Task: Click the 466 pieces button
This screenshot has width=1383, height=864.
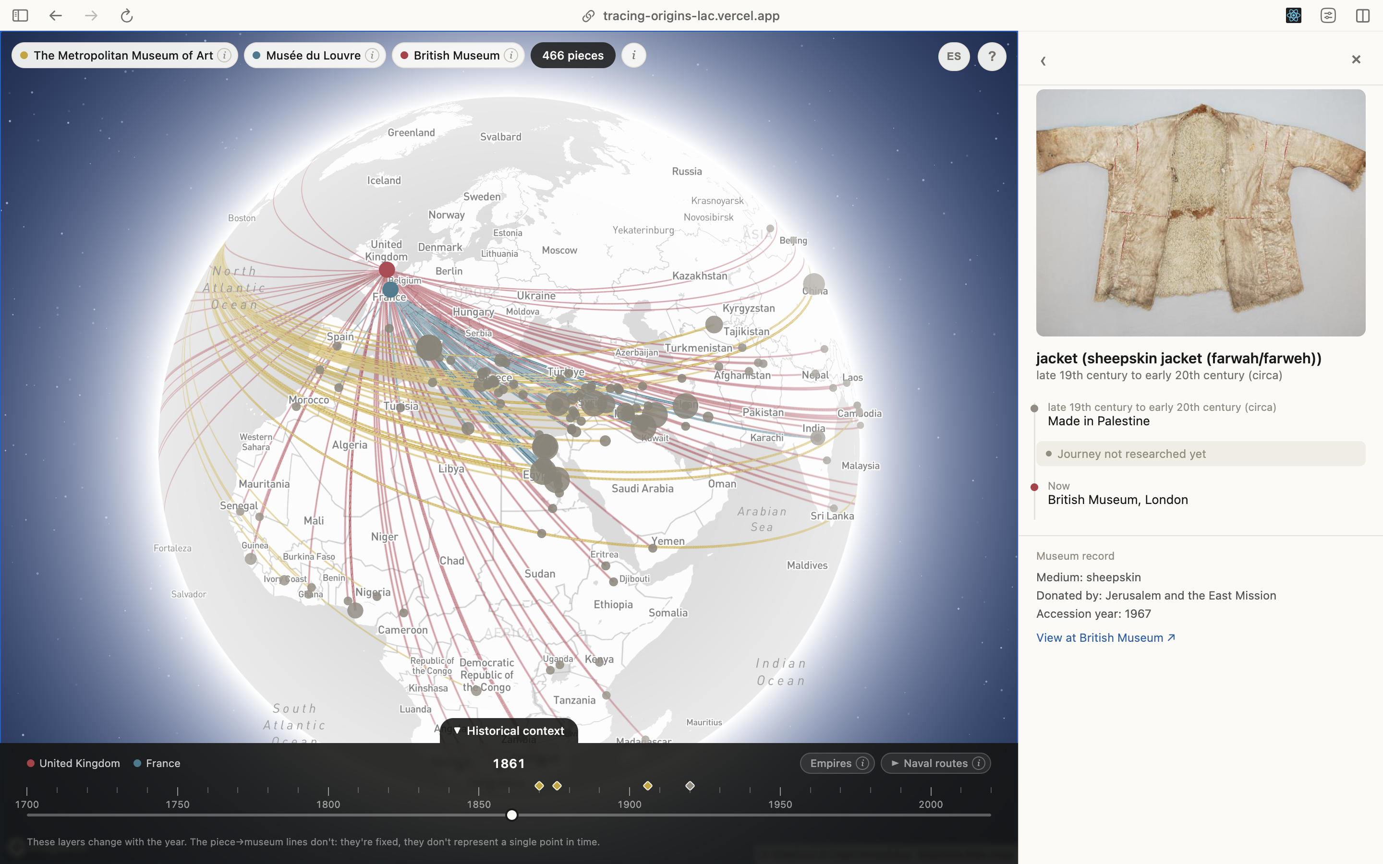Action: [x=572, y=55]
